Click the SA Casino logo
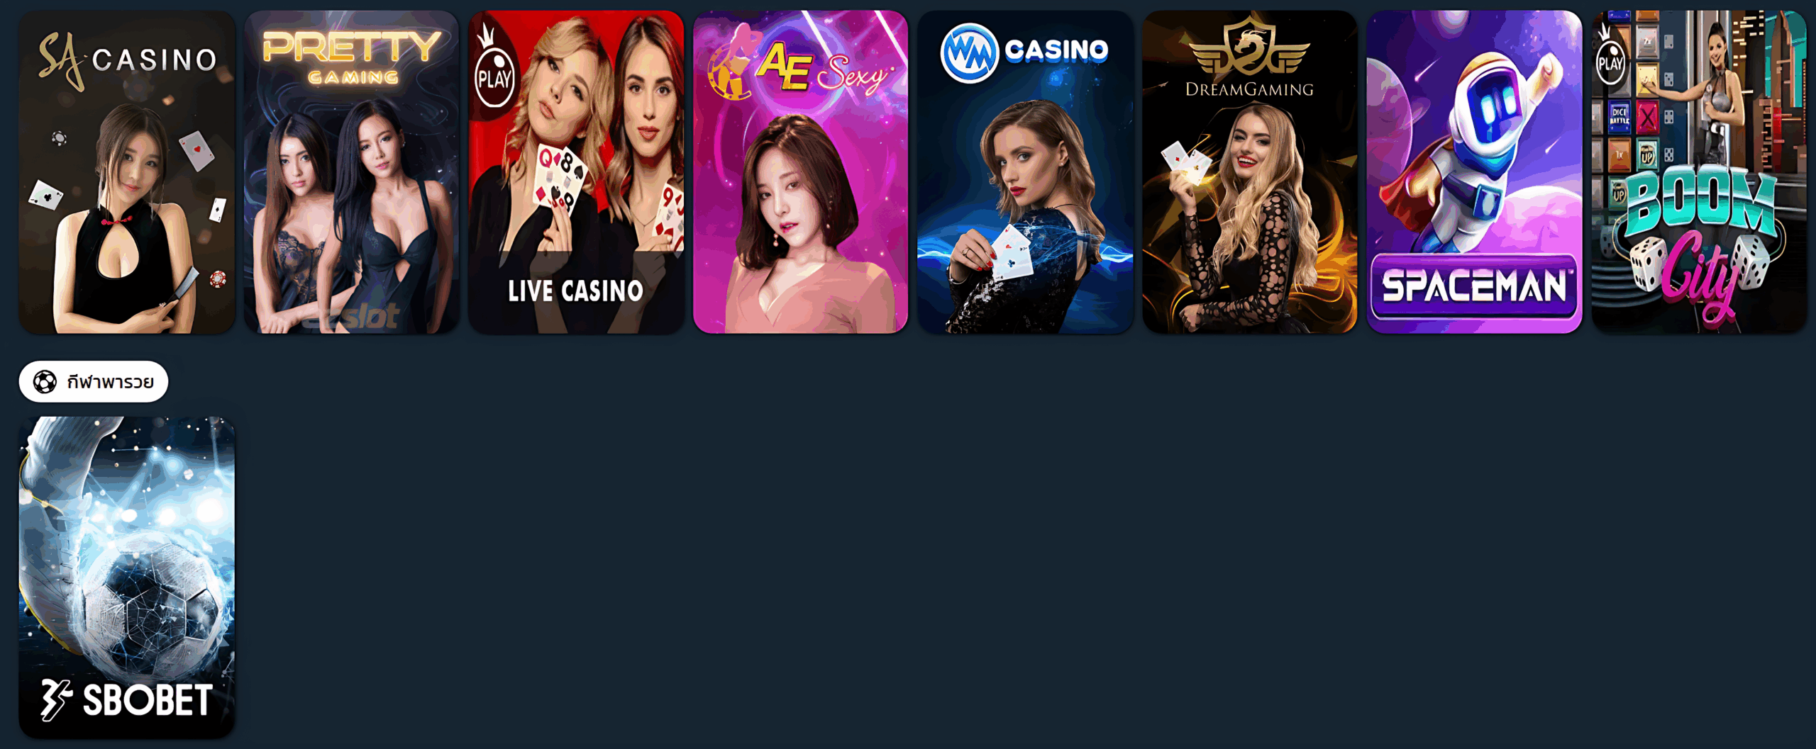 (128, 61)
